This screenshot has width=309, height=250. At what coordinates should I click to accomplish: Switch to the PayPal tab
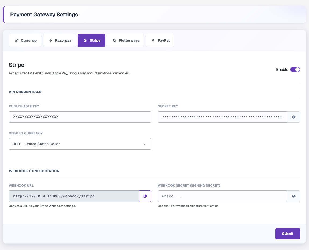(x=160, y=40)
